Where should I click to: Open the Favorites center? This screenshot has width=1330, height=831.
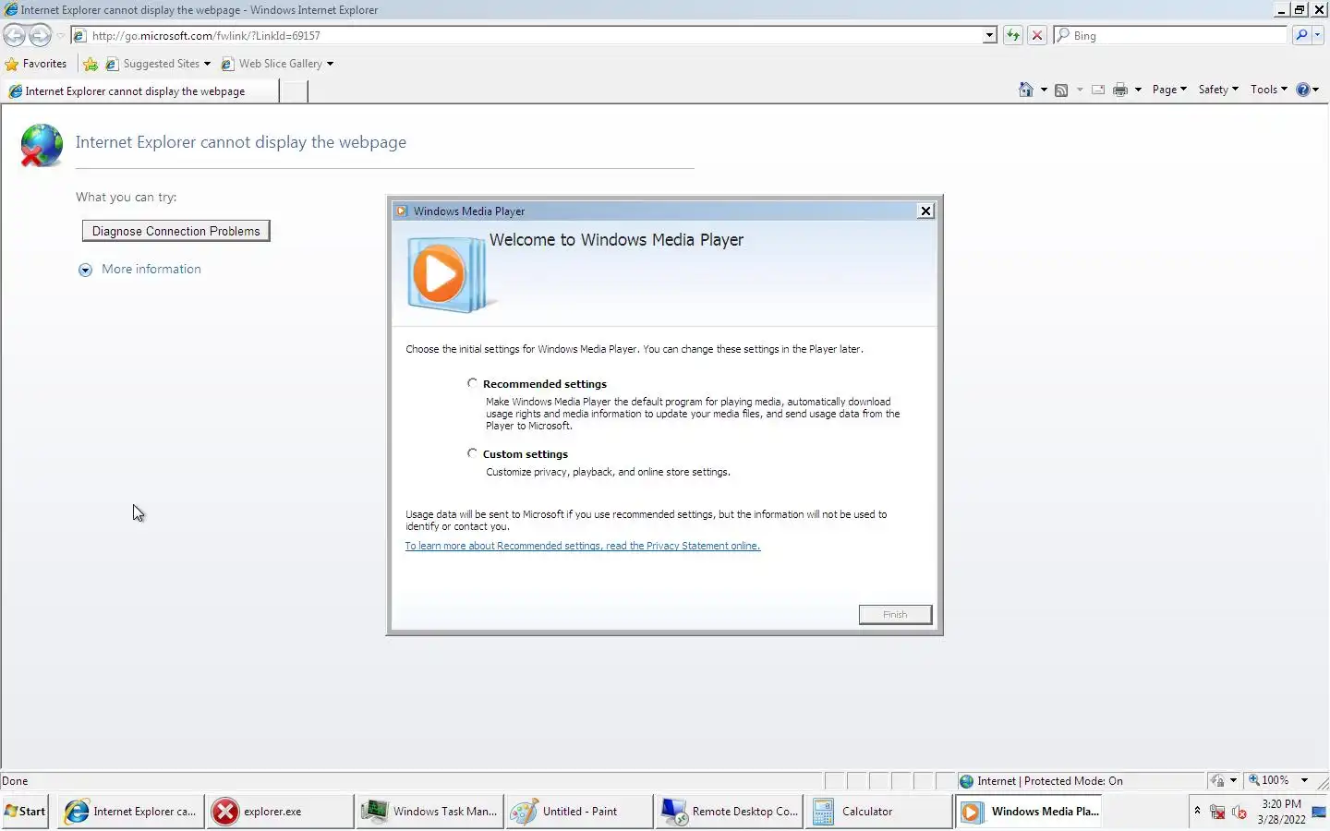pos(36,64)
